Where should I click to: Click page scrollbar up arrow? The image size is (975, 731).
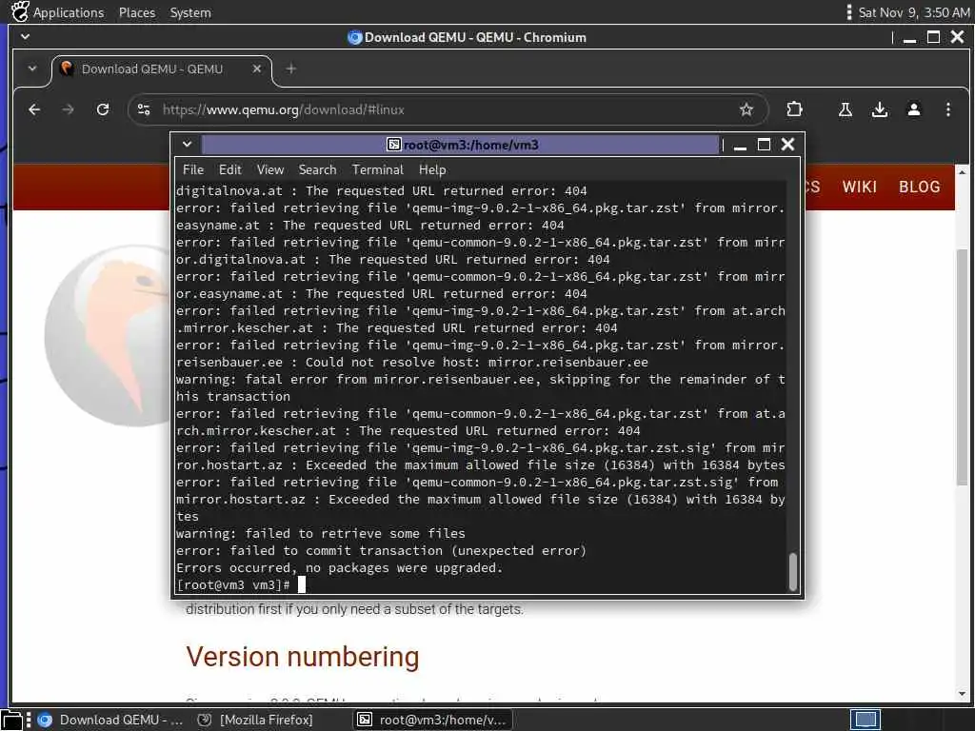962,172
